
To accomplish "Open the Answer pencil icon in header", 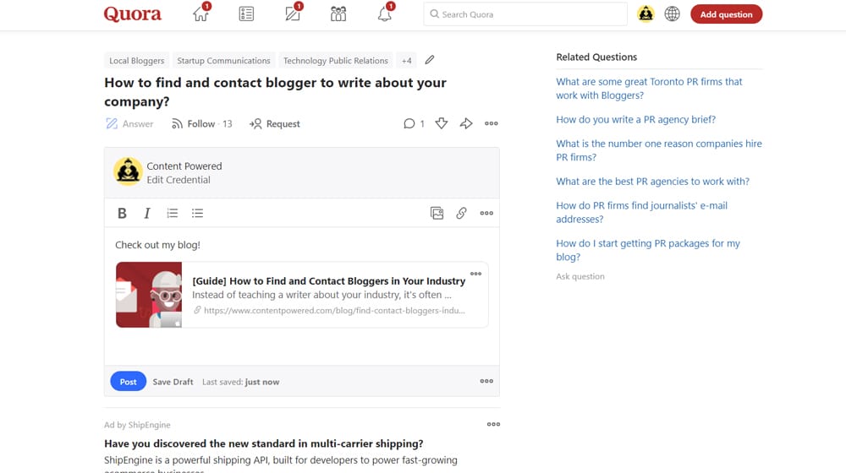I will coord(293,14).
